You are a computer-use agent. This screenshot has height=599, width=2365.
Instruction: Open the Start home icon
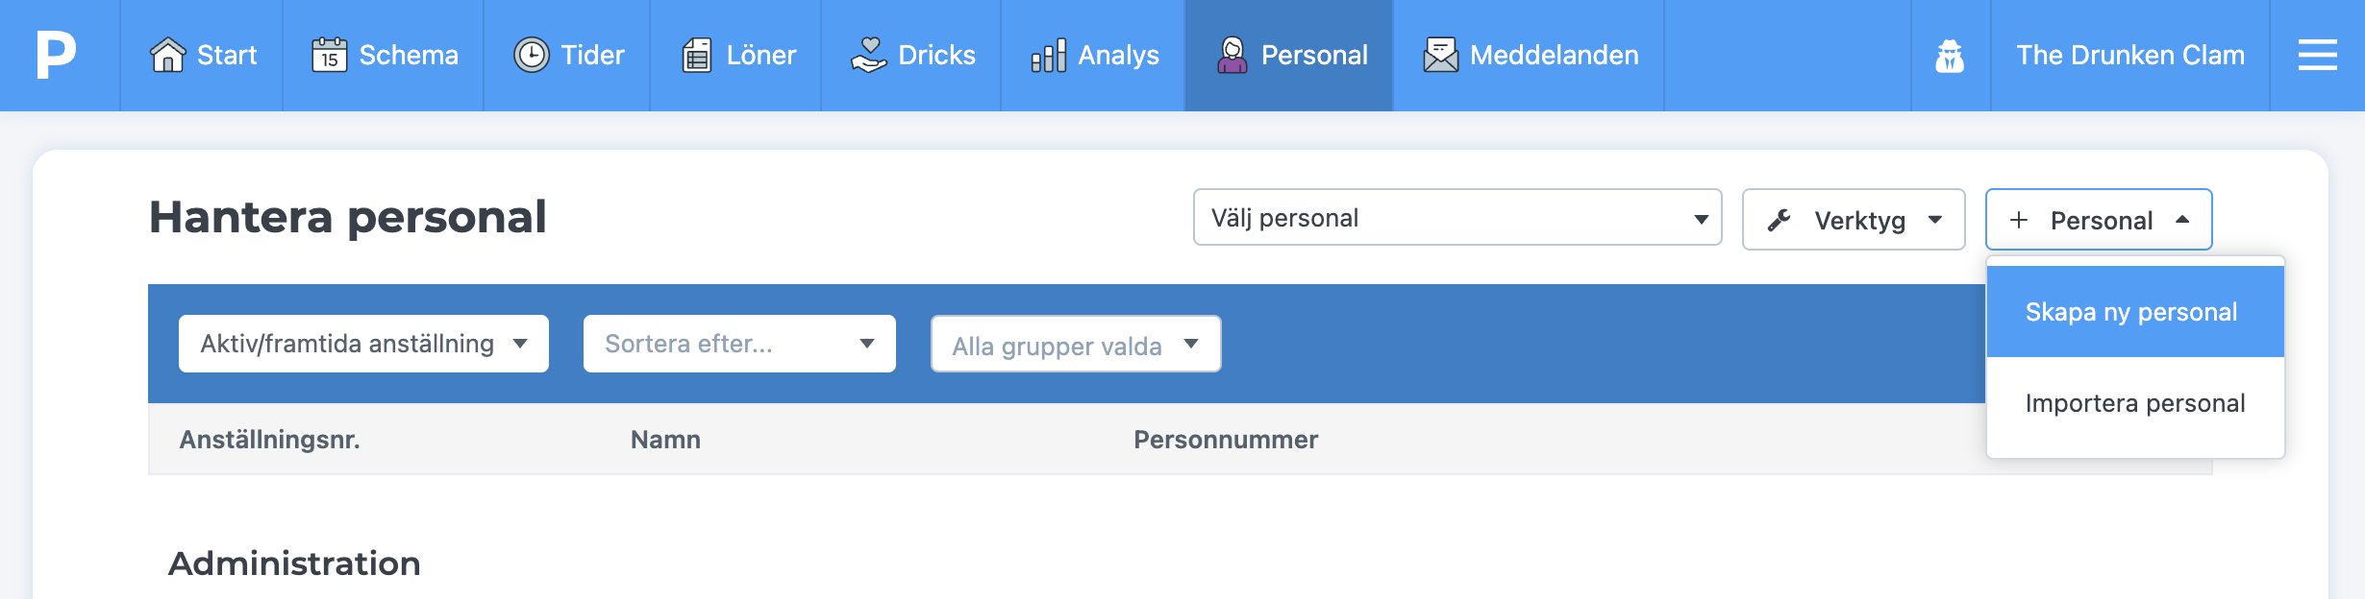[168, 55]
